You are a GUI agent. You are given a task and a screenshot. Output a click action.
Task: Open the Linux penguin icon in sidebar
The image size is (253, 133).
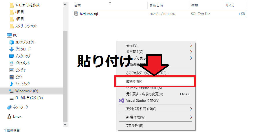(9, 116)
